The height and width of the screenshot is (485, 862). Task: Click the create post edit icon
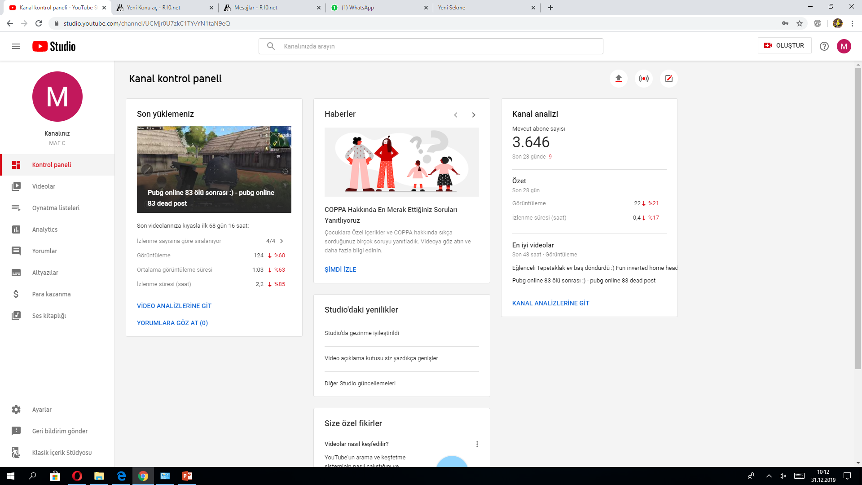pos(669,79)
